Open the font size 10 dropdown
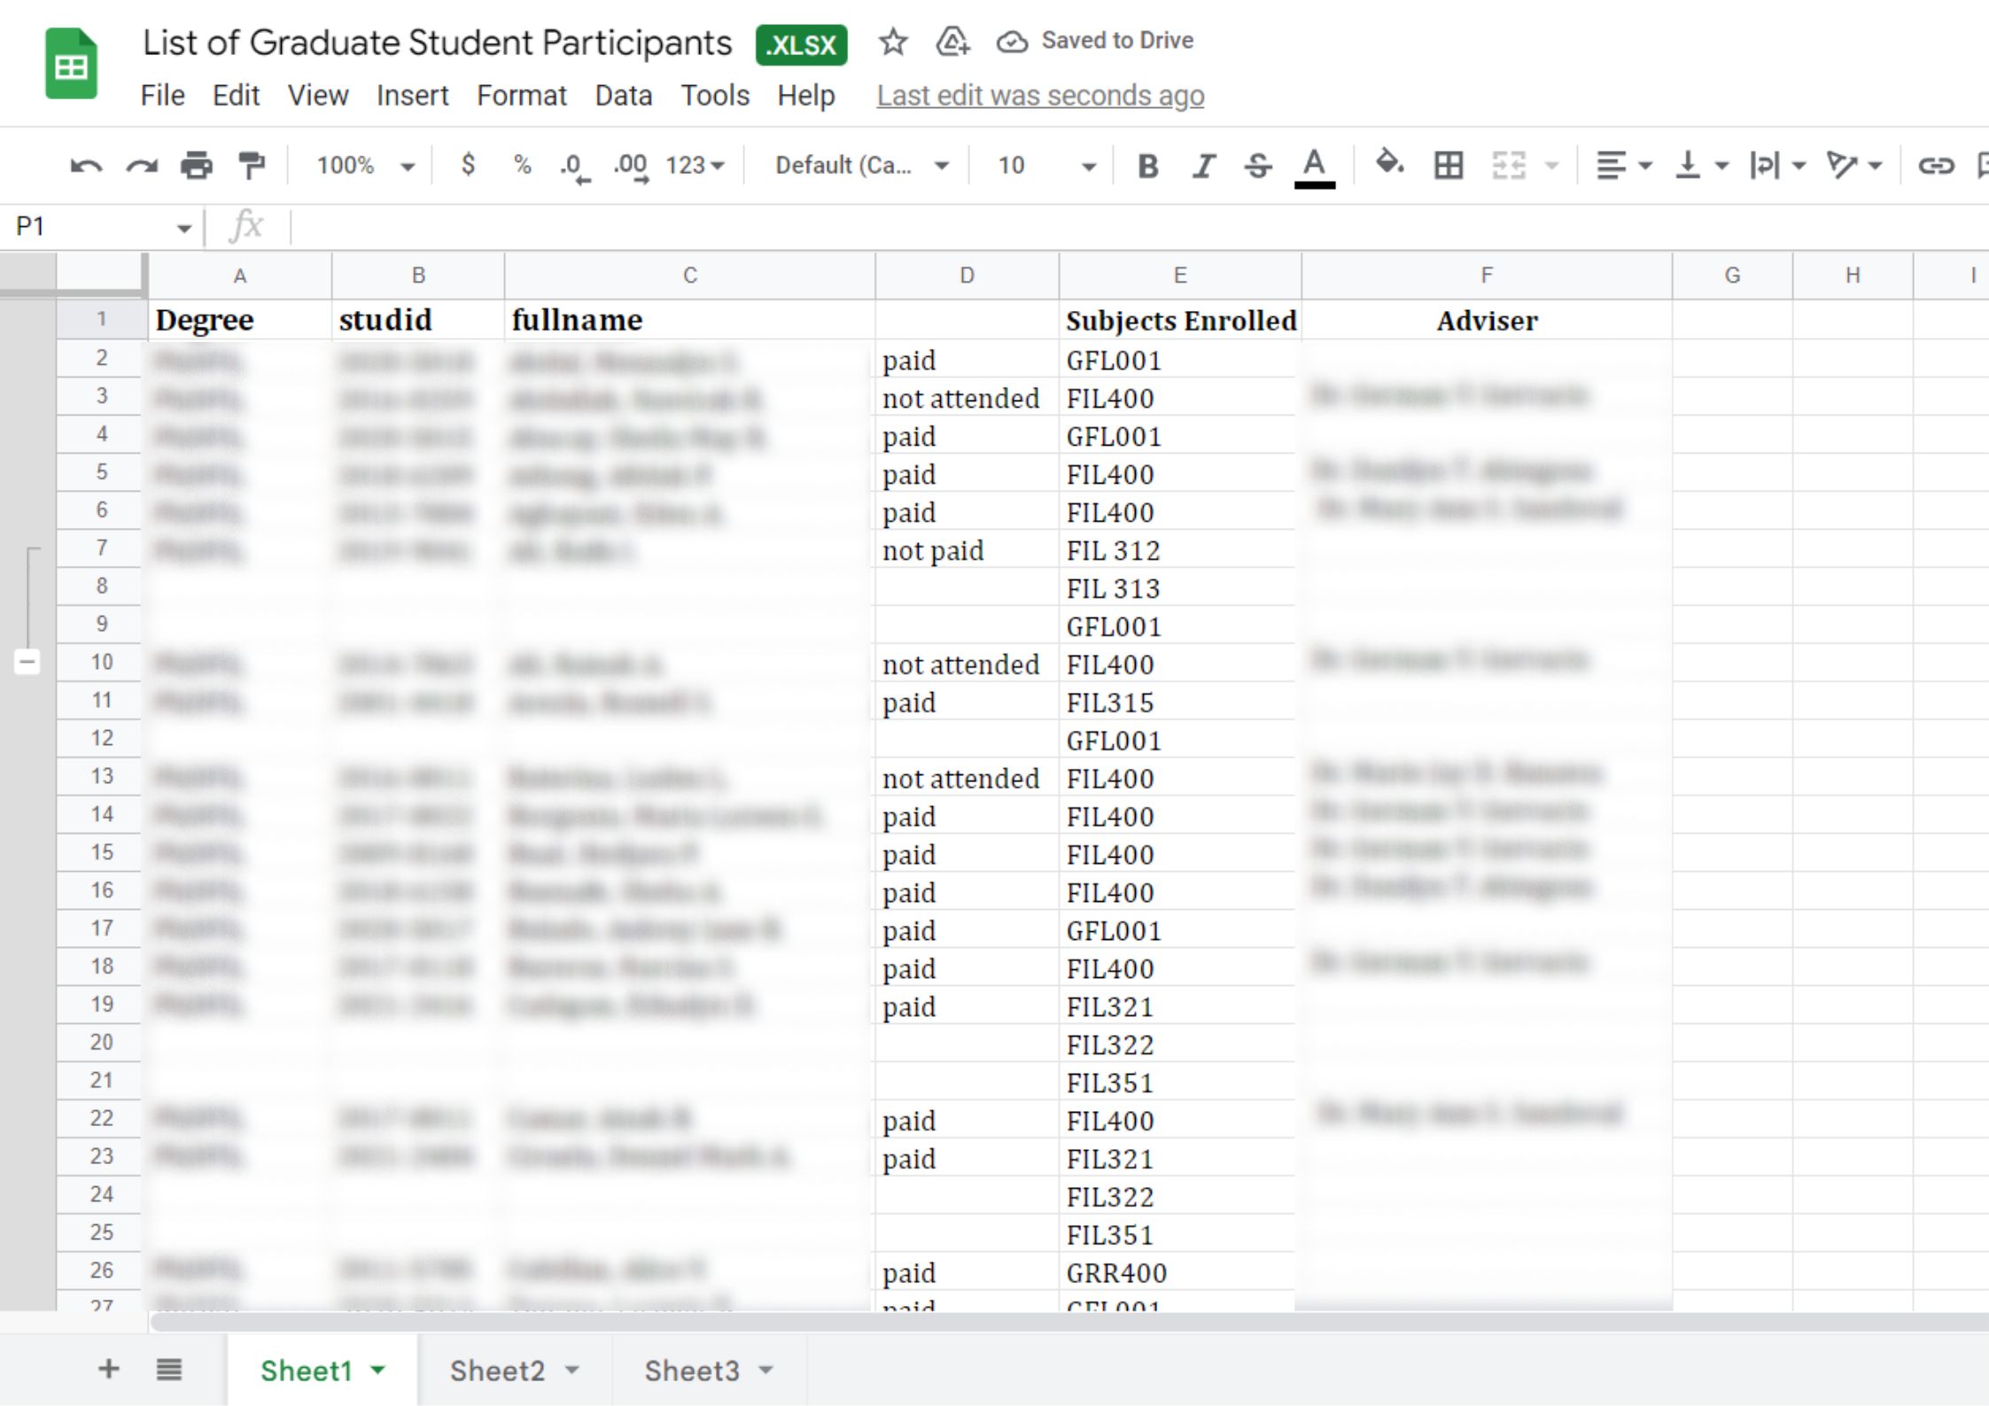1989x1406 pixels. (x=1047, y=166)
